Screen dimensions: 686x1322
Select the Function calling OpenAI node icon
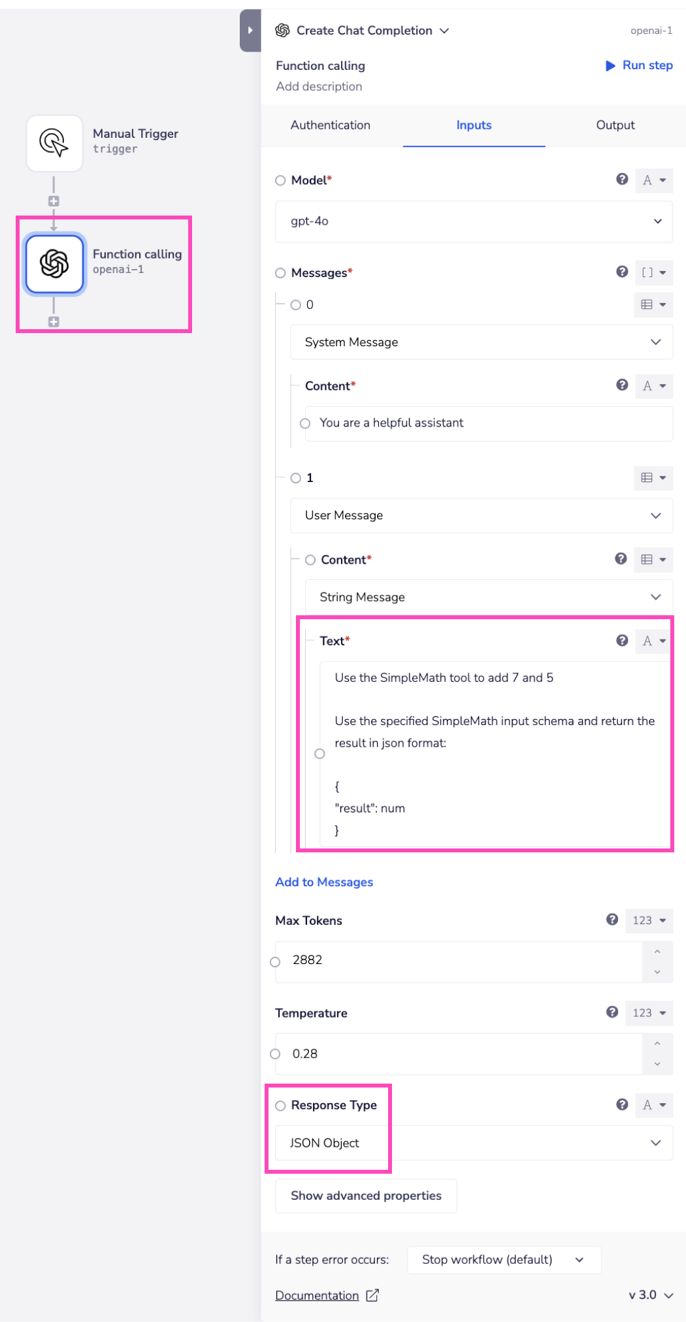54,264
